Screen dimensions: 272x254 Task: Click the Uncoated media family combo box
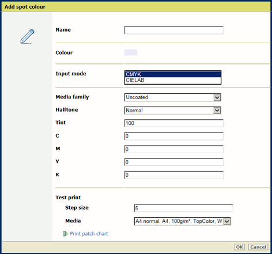173,97
